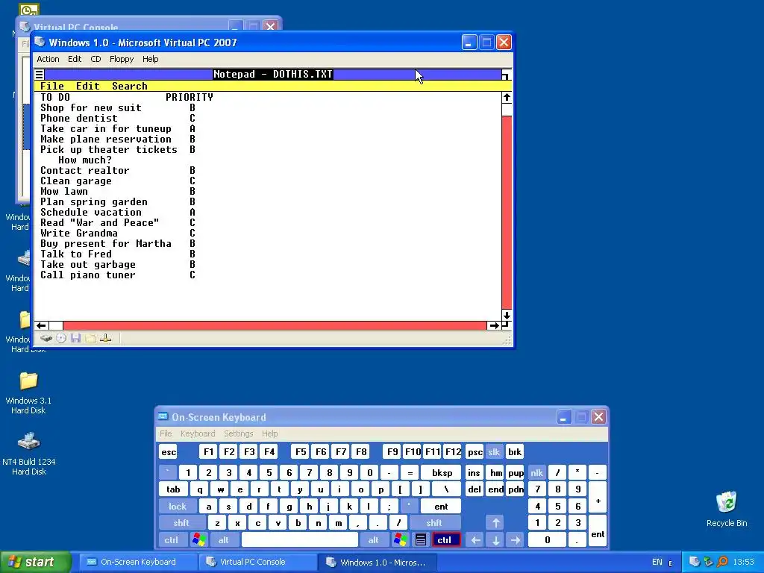Viewport: 764px width, 573px height.
Task: Open the Virtual PC Edit menu
Action: [x=75, y=59]
